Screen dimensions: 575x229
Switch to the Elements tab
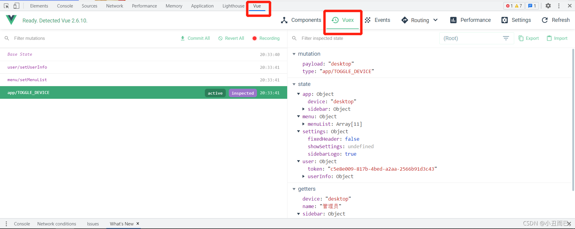coord(39,6)
